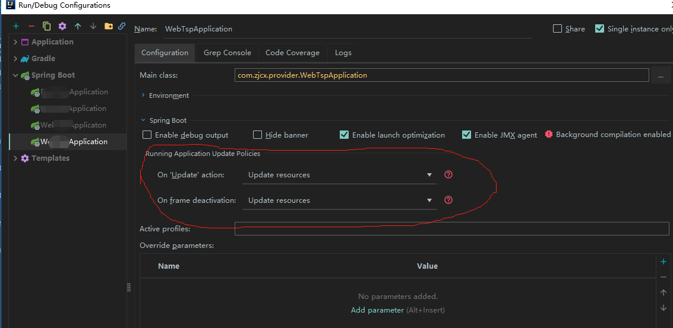This screenshot has width=673, height=328.
Task: Click the Add New Configuration plus icon
Action: [16, 26]
